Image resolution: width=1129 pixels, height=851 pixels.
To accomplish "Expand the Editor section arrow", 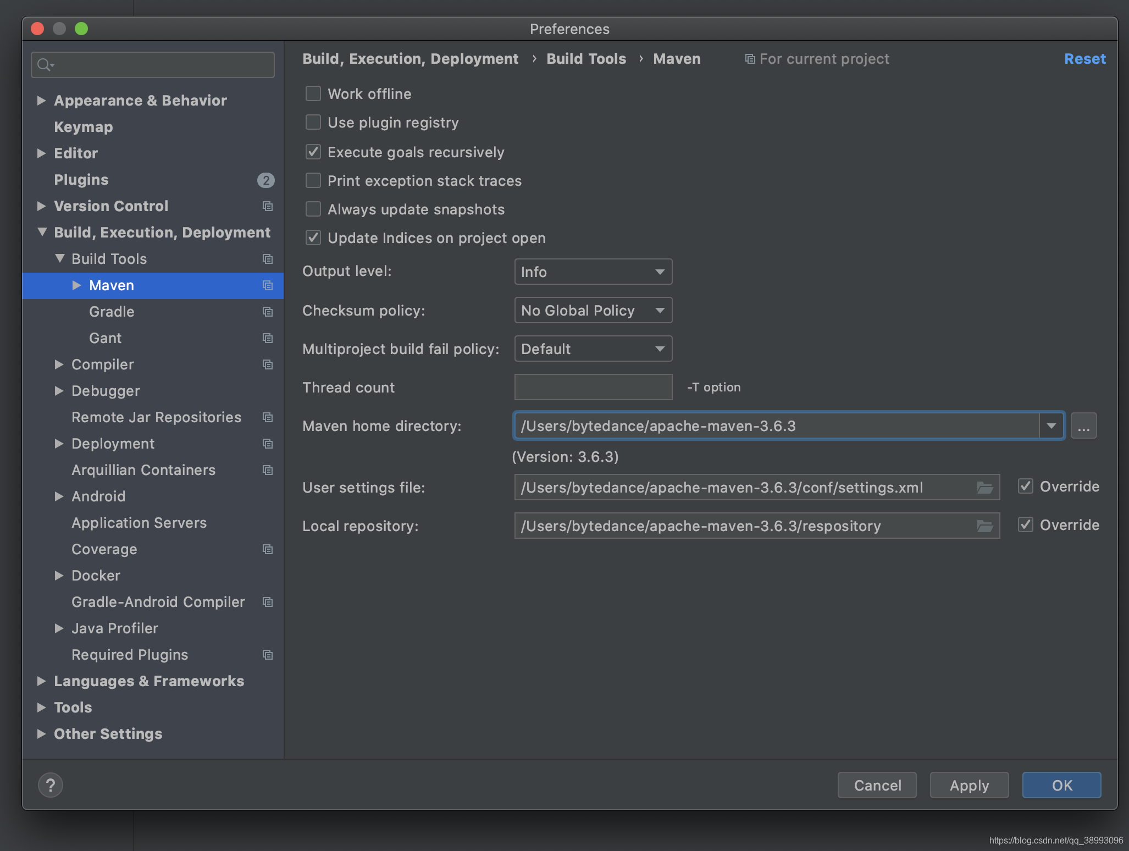I will pyautogui.click(x=41, y=153).
